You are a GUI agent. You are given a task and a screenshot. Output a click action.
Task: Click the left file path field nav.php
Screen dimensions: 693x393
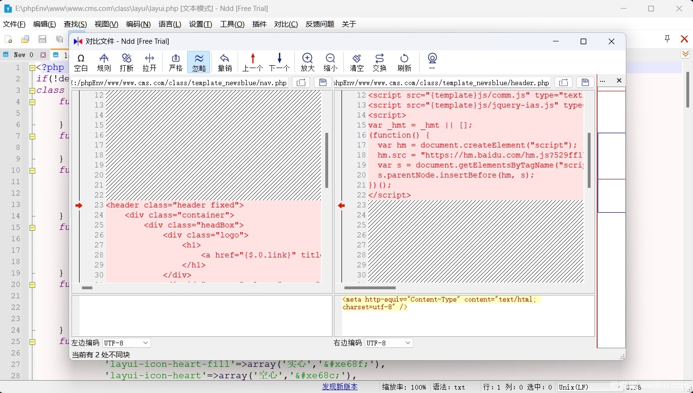click(x=180, y=82)
